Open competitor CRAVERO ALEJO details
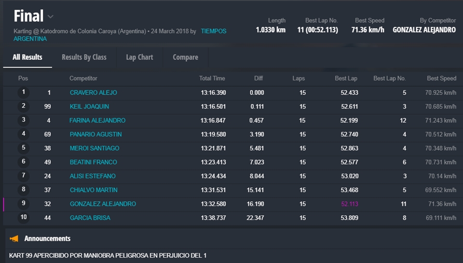 point(93,93)
